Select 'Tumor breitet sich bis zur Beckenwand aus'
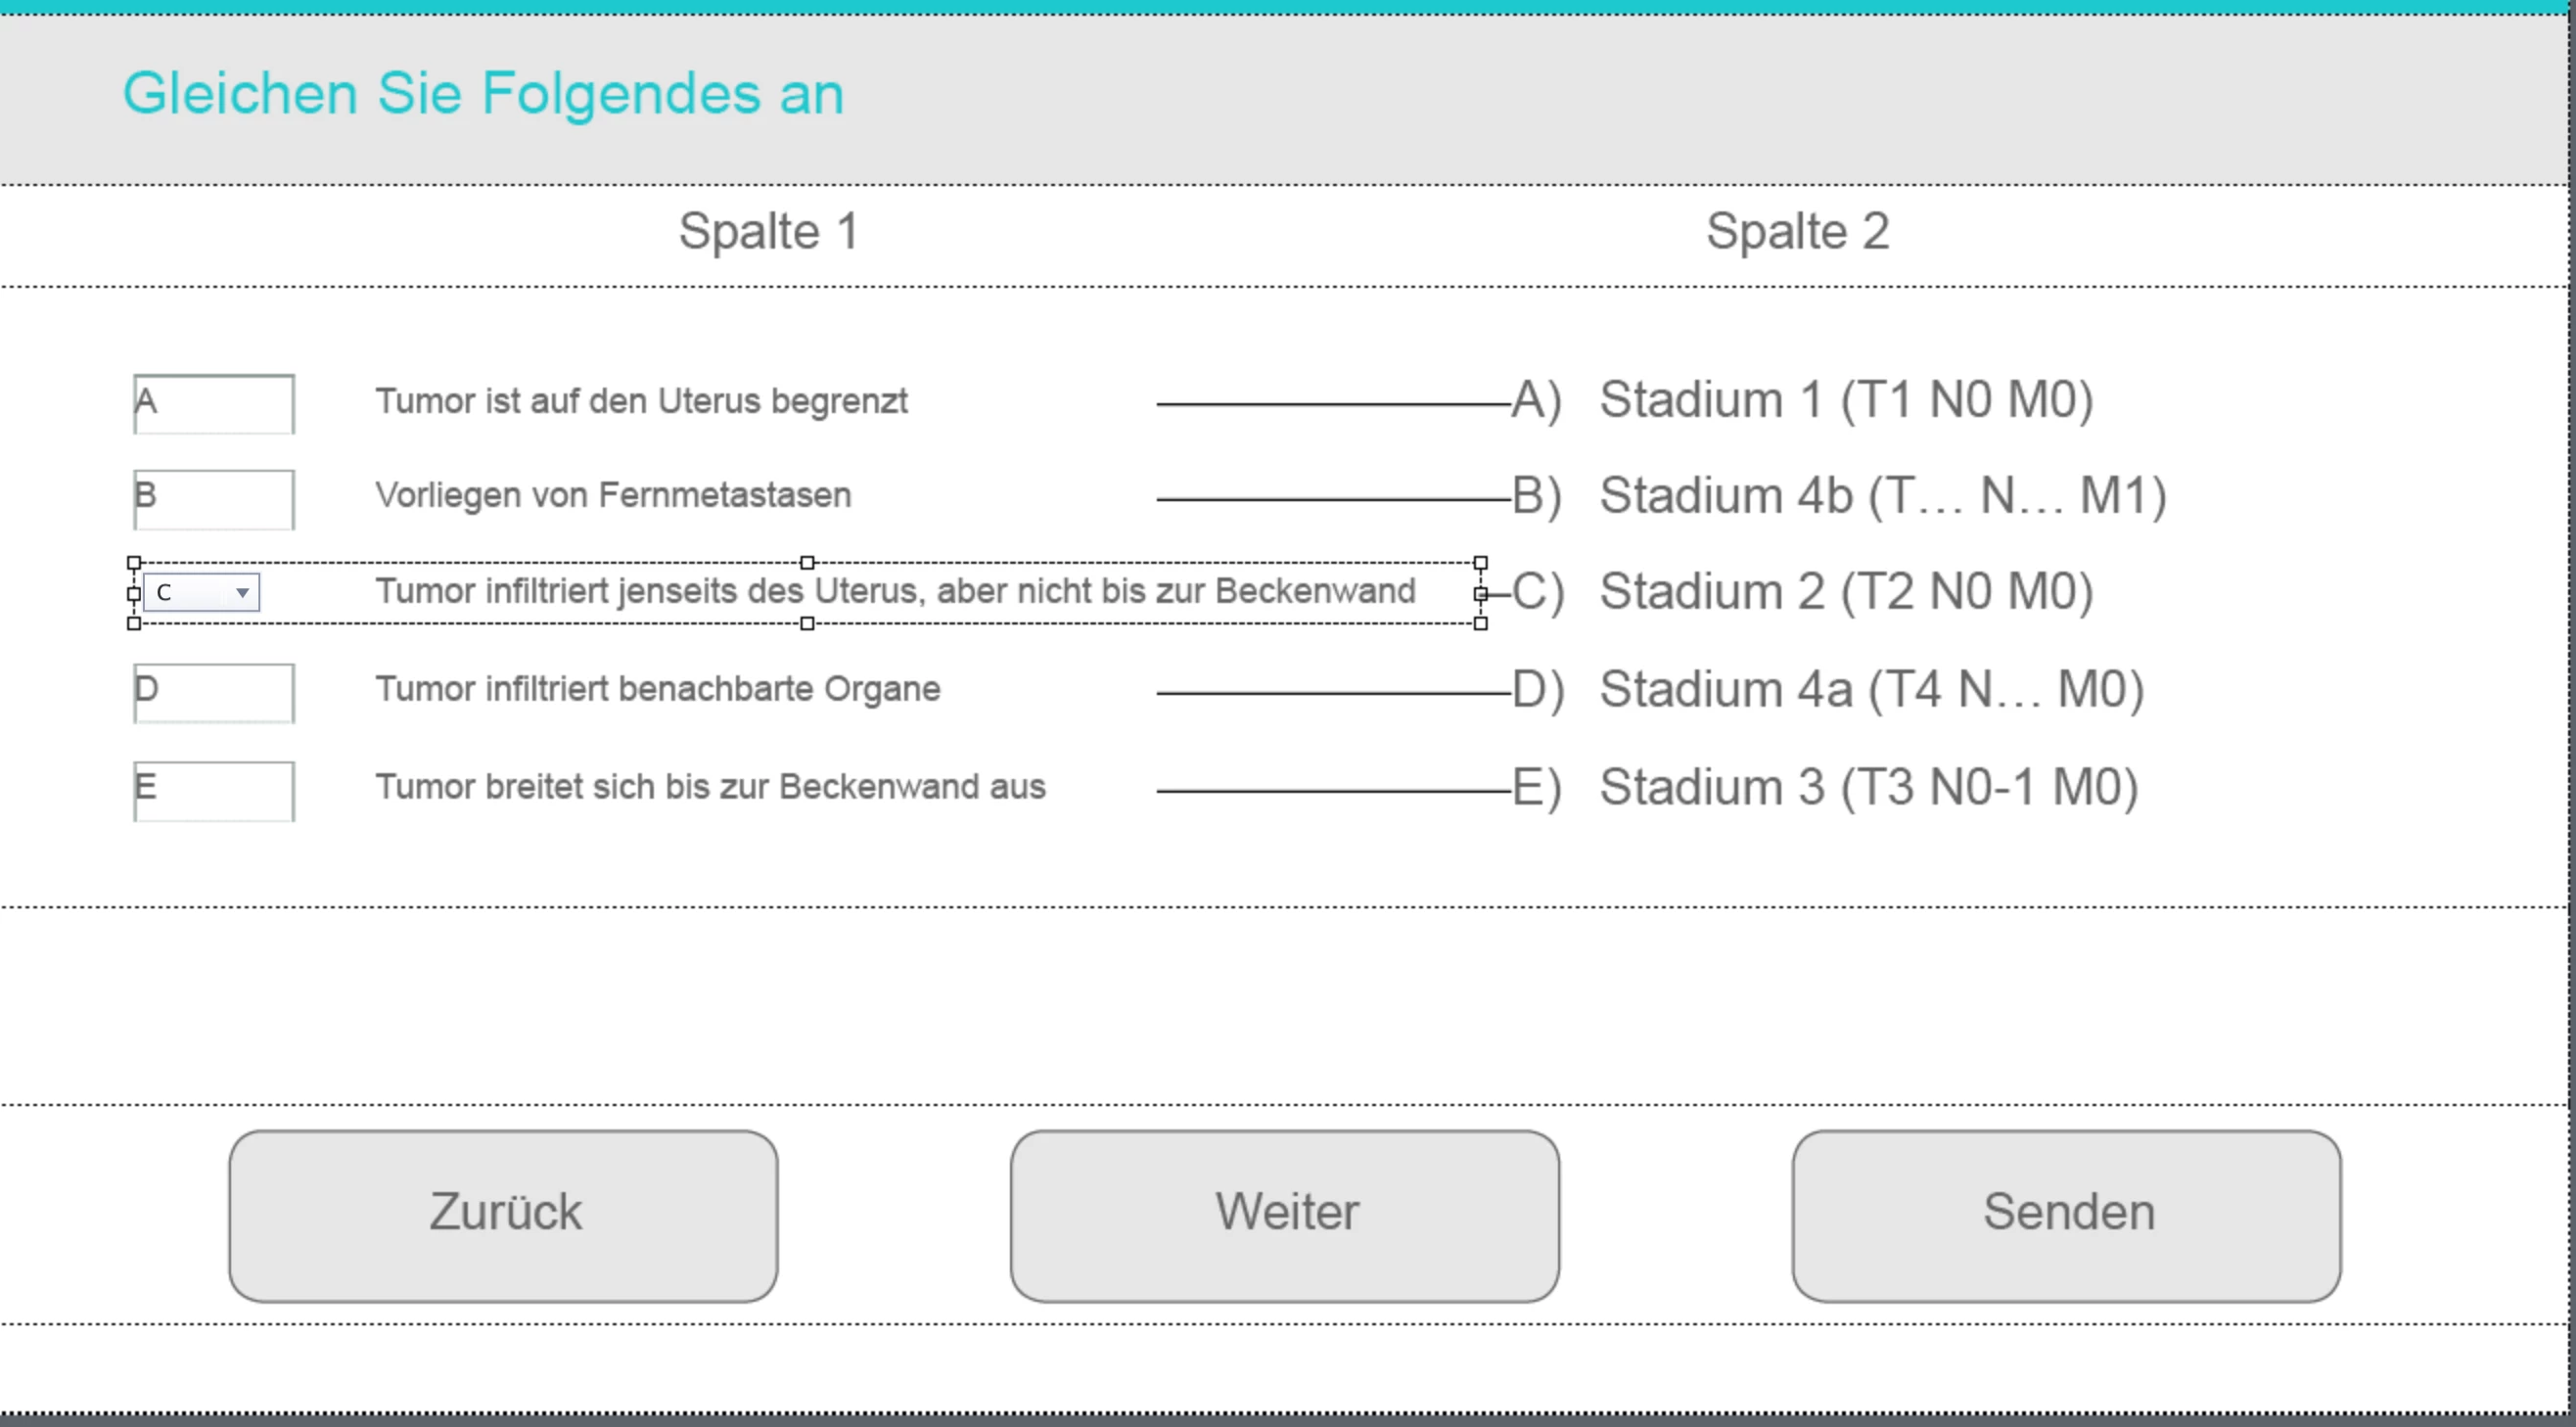Image resolution: width=2576 pixels, height=1427 pixels. [711, 787]
